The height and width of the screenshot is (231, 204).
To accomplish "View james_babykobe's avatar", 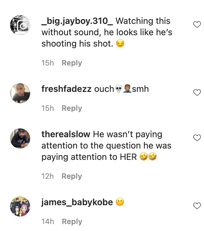I will tap(20, 206).
